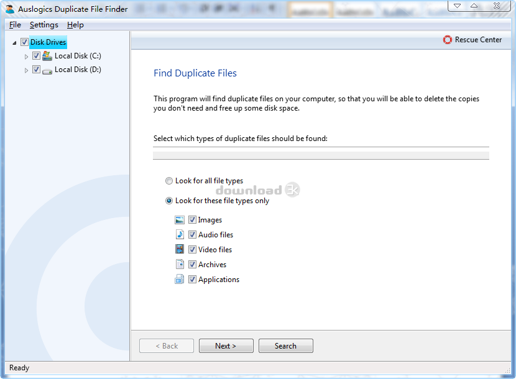Screen dimensions: 516x379
Task: Open the Settings menu
Action: coord(44,25)
